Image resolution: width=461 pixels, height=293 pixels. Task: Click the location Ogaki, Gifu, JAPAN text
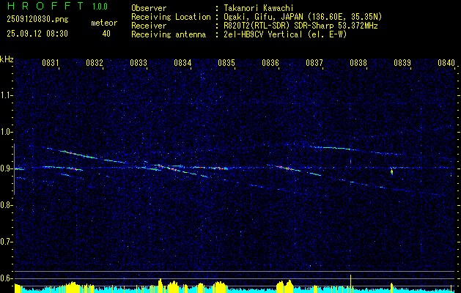click(303, 17)
